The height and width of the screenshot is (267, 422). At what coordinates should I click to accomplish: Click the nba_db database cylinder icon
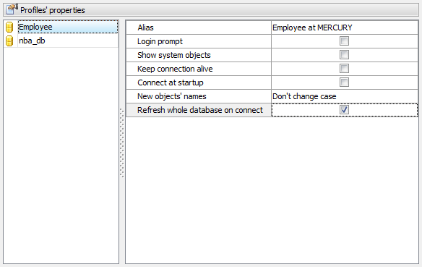[x=9, y=41]
